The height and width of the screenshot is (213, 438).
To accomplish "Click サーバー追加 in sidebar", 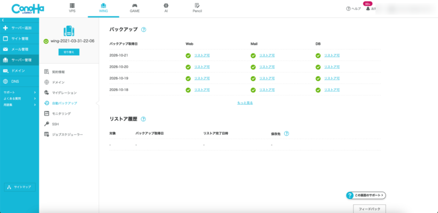I will (20, 28).
